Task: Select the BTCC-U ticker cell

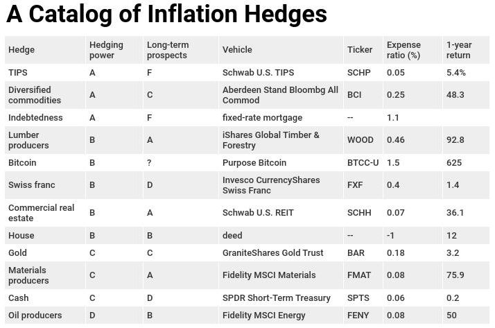Action: (363, 163)
